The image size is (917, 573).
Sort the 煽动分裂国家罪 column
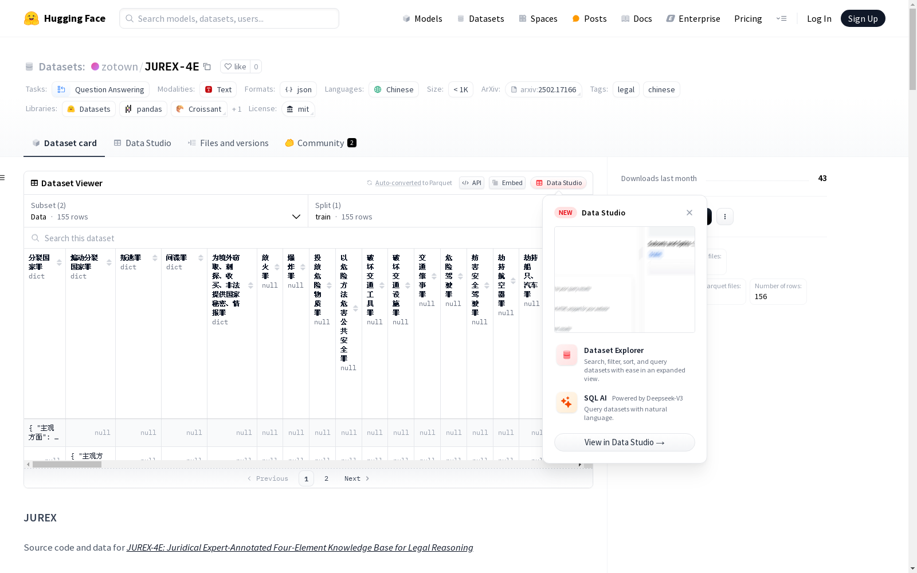pos(109,262)
